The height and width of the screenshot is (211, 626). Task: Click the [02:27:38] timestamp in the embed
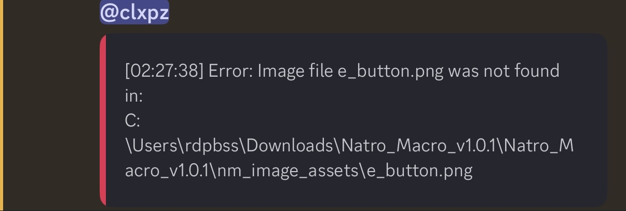(x=164, y=71)
